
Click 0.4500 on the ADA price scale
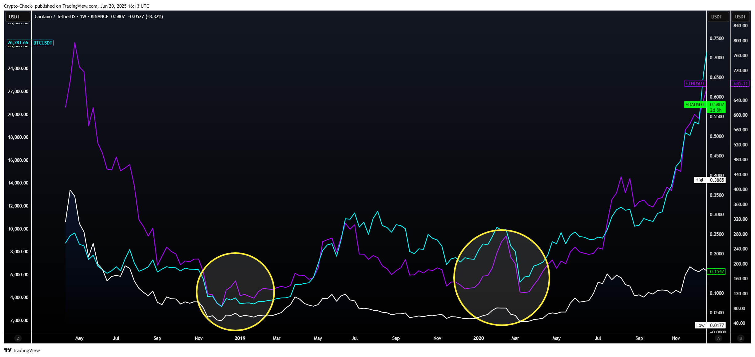(x=717, y=156)
